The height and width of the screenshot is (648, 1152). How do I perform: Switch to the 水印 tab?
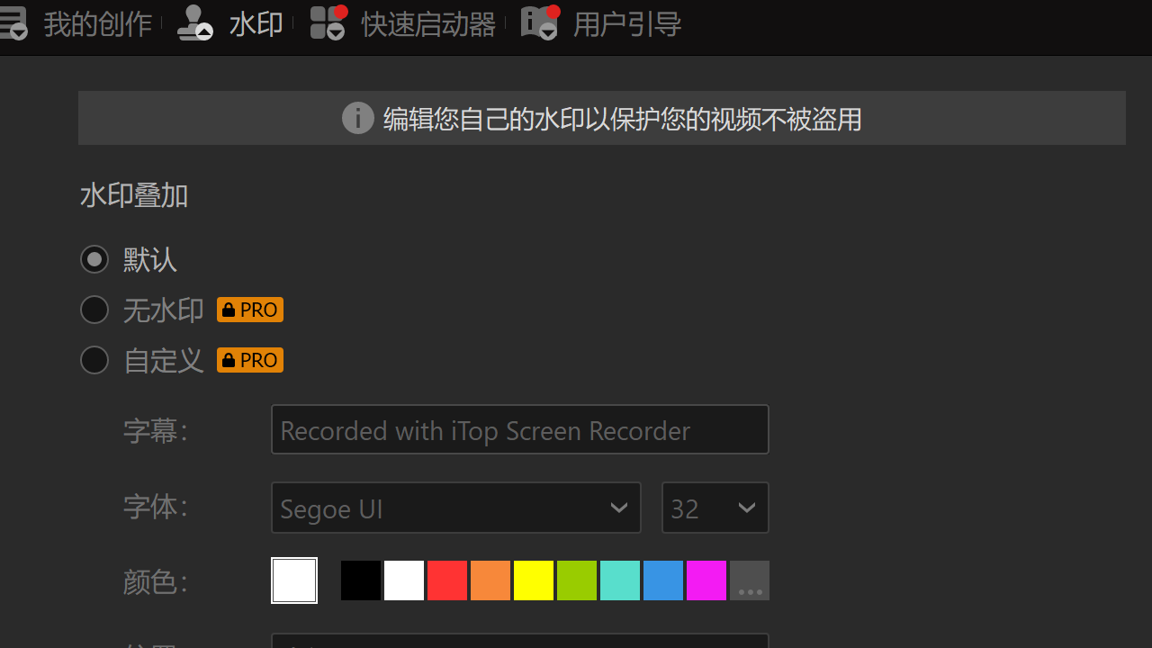tap(256, 23)
